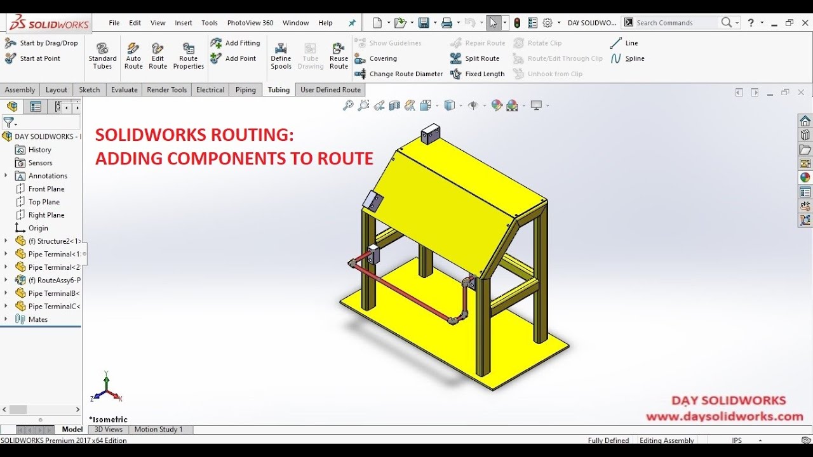Expand the Structure2<1> component
Screen dimensions: 813x457
click(x=6, y=241)
